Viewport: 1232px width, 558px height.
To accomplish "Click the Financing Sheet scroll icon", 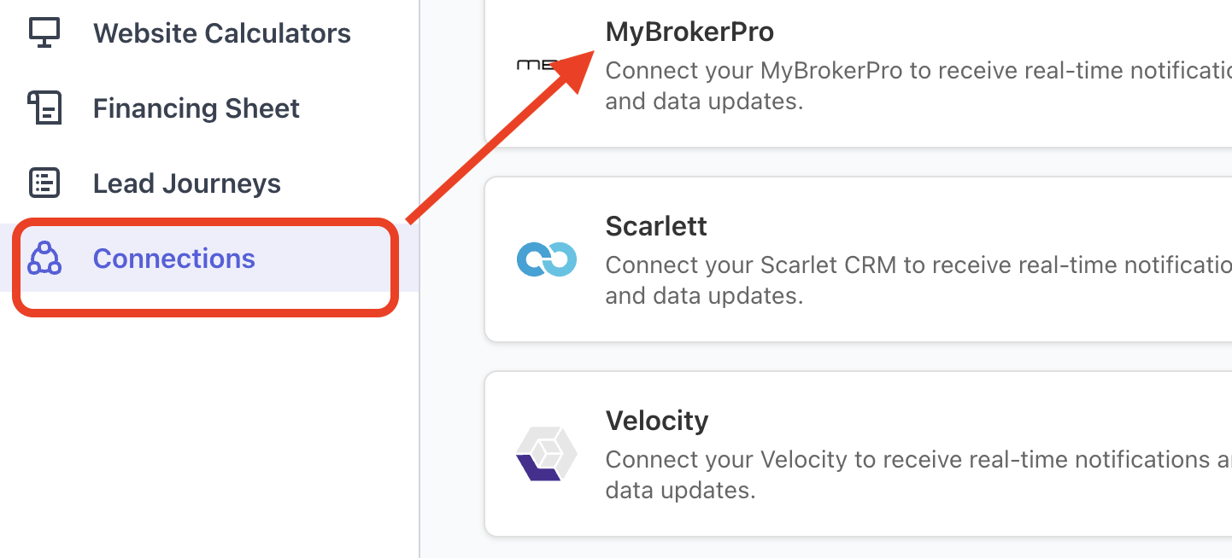I will tap(44, 108).
